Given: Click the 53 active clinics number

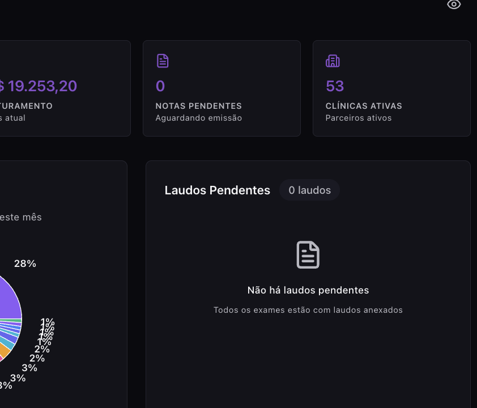Looking at the screenshot, I should pos(335,86).
